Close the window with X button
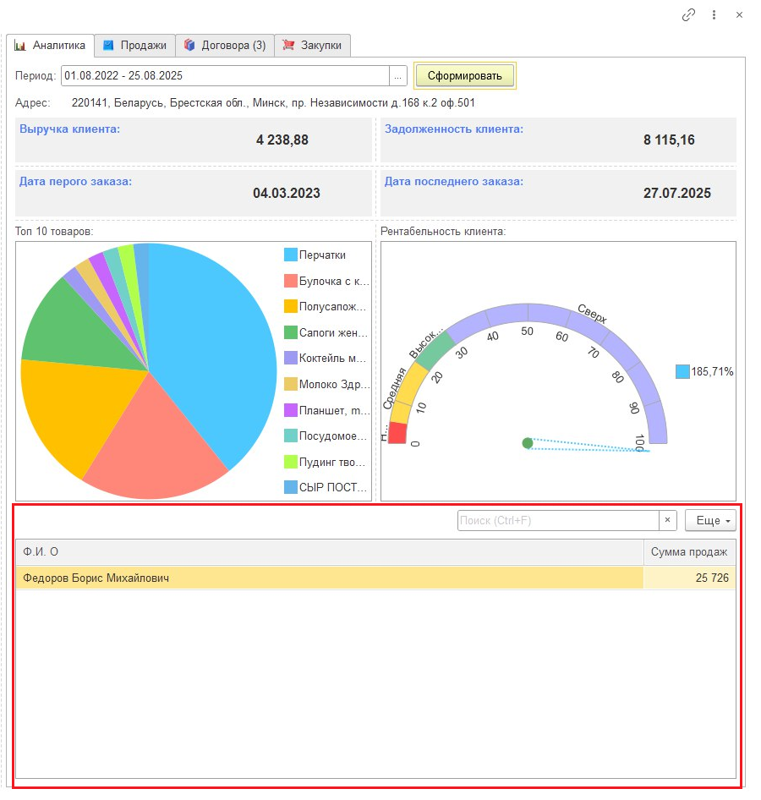Image resolution: width=761 pixels, height=800 pixels. (x=739, y=14)
